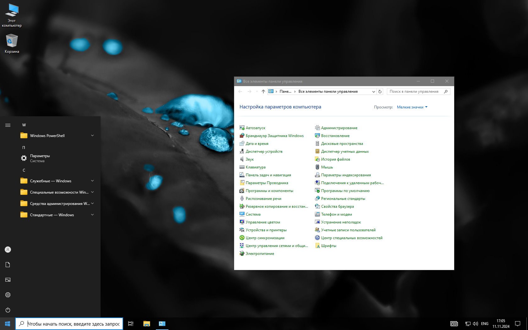
Task: Open the Мелкие значки view dropdown
Action: tap(412, 107)
